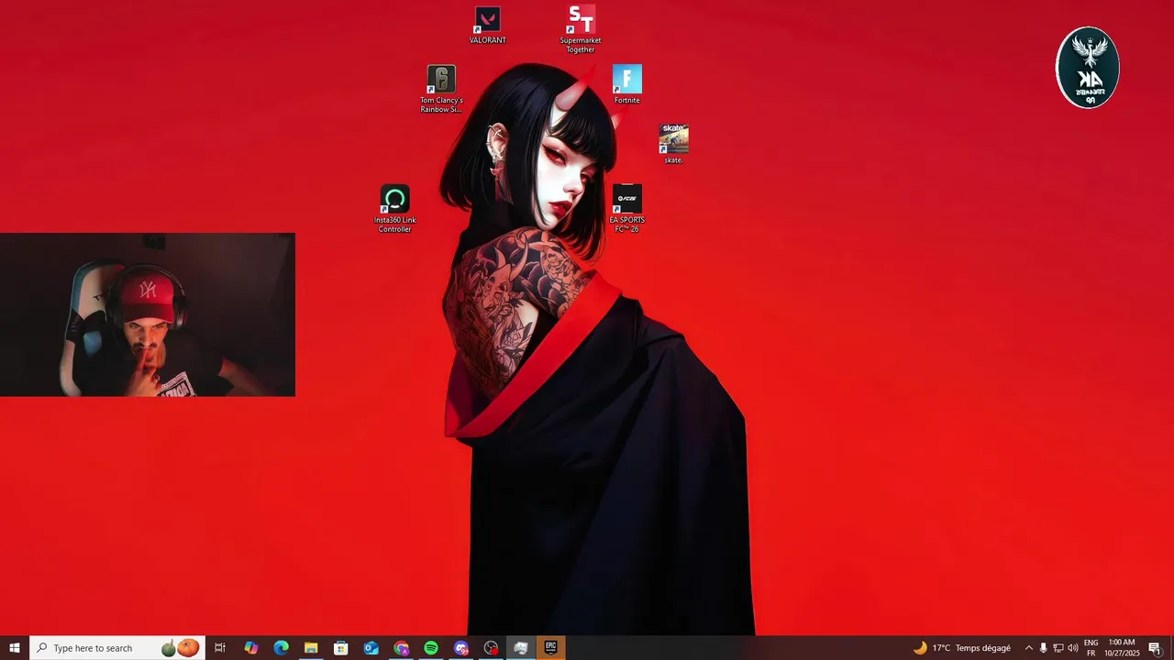Click the microphone tray icon

pyautogui.click(x=1043, y=648)
